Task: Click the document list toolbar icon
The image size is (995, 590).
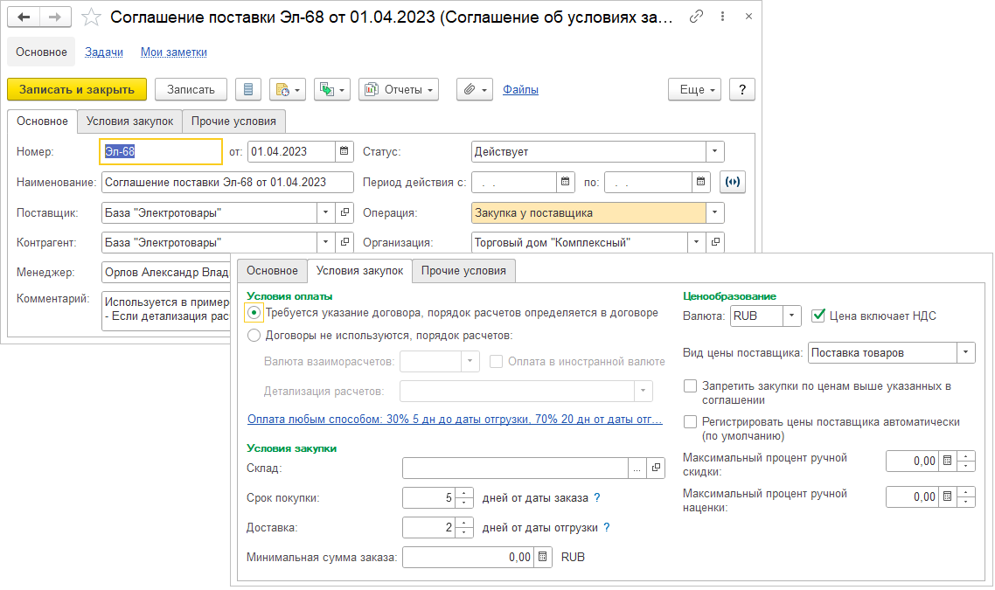Action: (248, 89)
